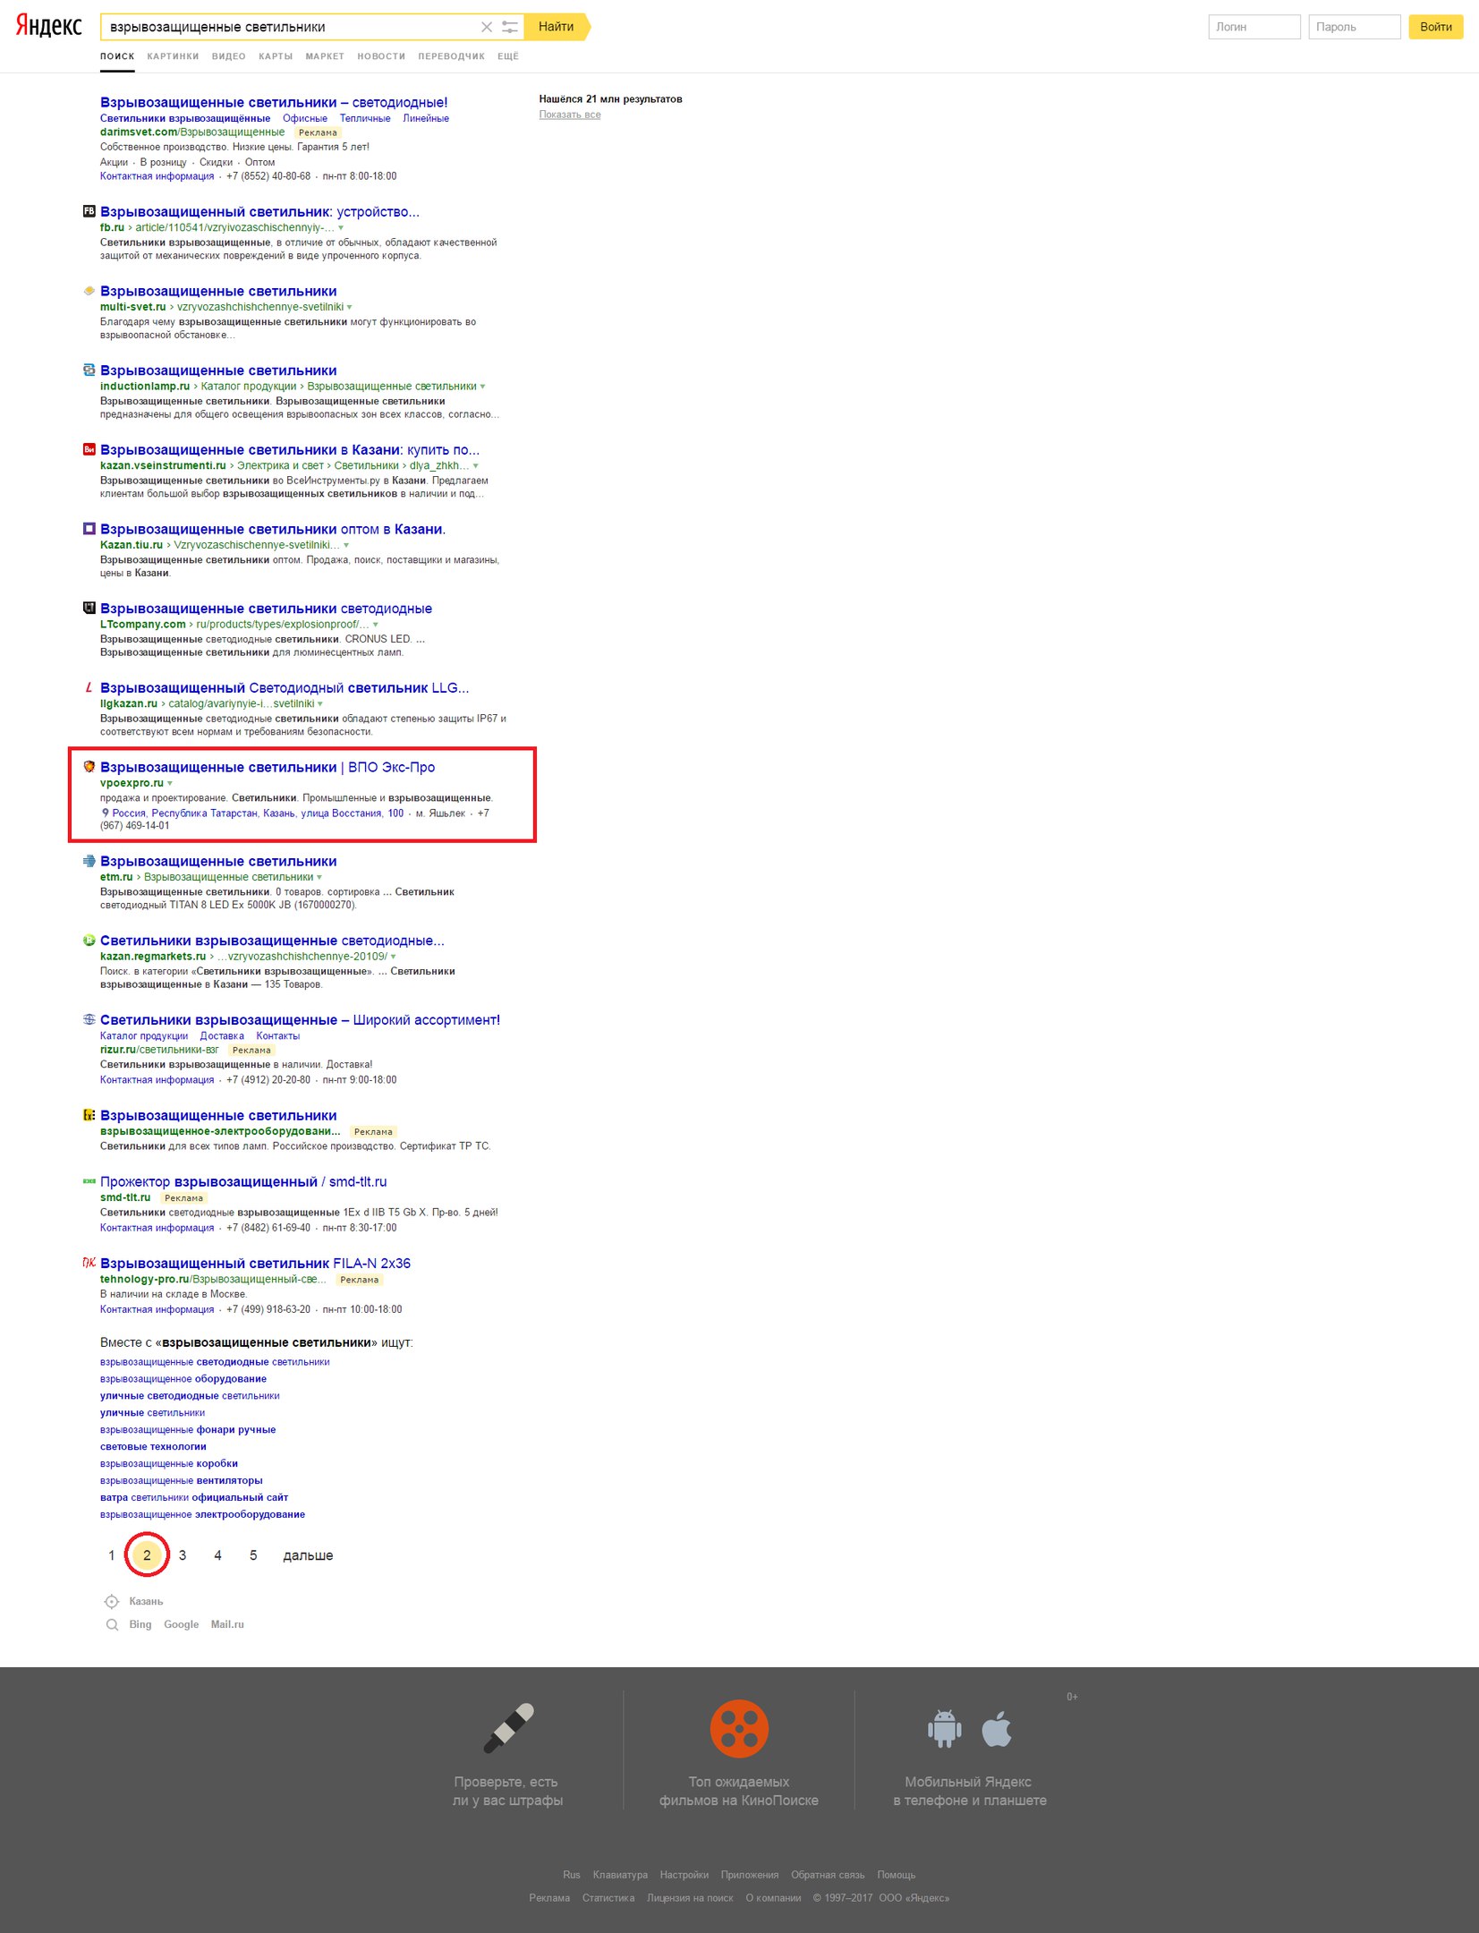Click the Войти login button
1479x1933 pixels.
pyautogui.click(x=1436, y=27)
